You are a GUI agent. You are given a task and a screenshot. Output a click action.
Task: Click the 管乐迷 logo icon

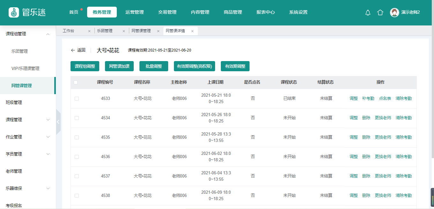13,12
